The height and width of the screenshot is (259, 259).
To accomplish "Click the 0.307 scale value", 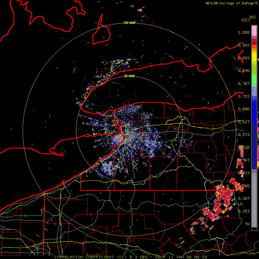I will [x=244, y=198].
